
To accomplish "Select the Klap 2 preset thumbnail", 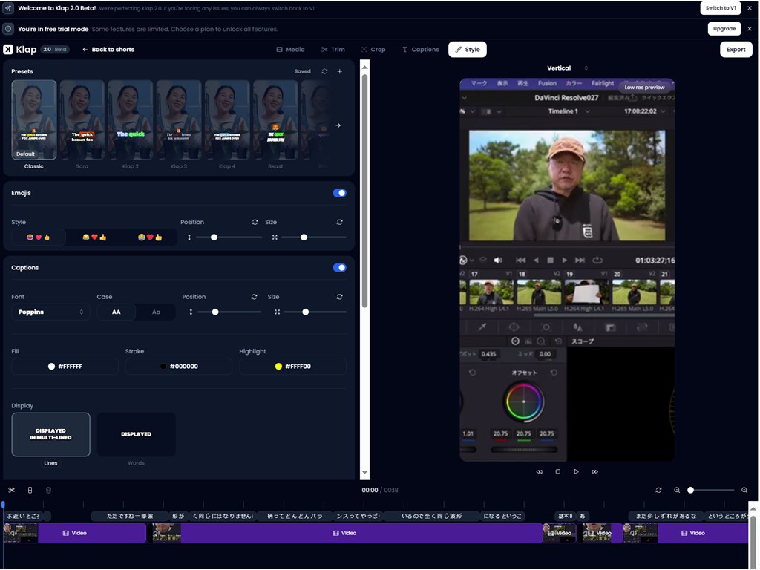I will (x=131, y=119).
